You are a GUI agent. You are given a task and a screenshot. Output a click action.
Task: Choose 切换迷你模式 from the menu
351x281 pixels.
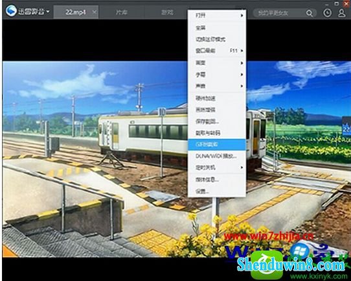coord(217,40)
